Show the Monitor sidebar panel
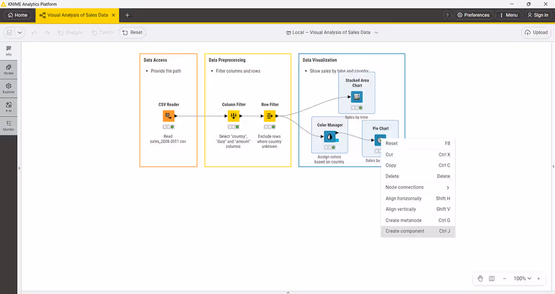Viewport: 555px width, 294px height. pyautogui.click(x=9, y=126)
